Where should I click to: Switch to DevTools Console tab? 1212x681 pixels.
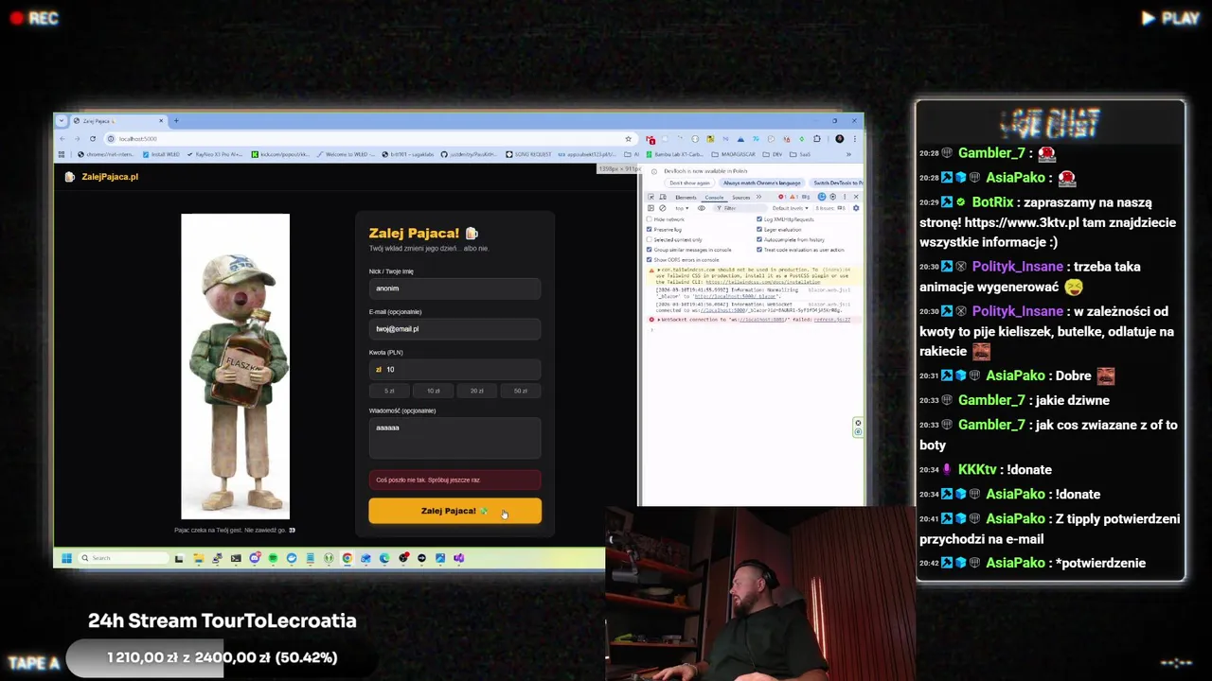tap(714, 198)
